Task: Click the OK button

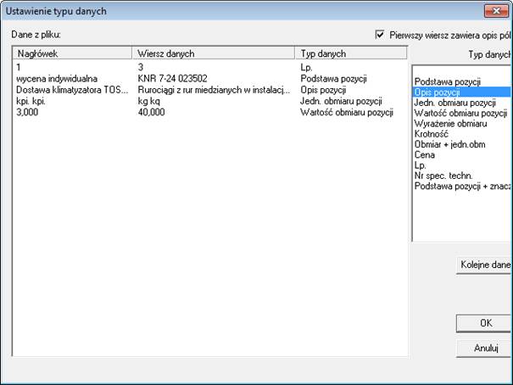Action: coord(485,323)
